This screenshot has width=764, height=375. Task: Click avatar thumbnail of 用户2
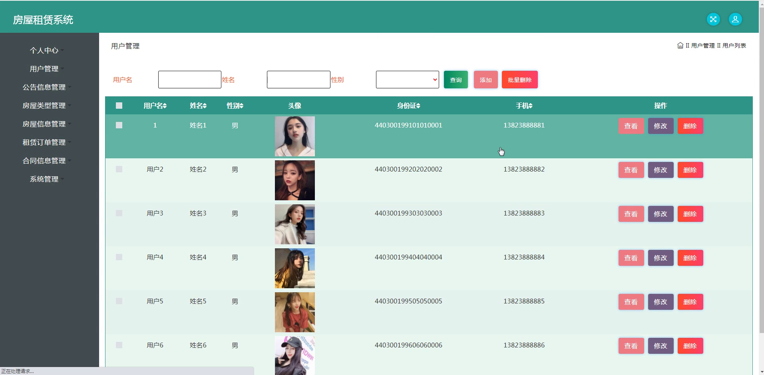tap(295, 180)
